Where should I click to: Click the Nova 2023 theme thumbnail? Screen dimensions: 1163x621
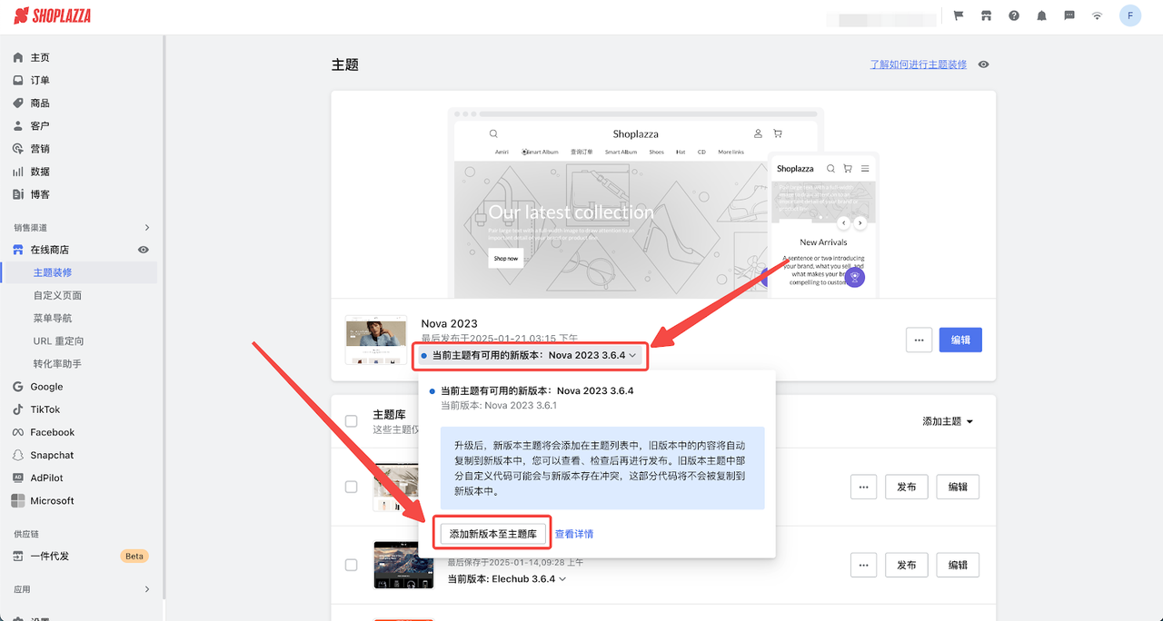[375, 340]
